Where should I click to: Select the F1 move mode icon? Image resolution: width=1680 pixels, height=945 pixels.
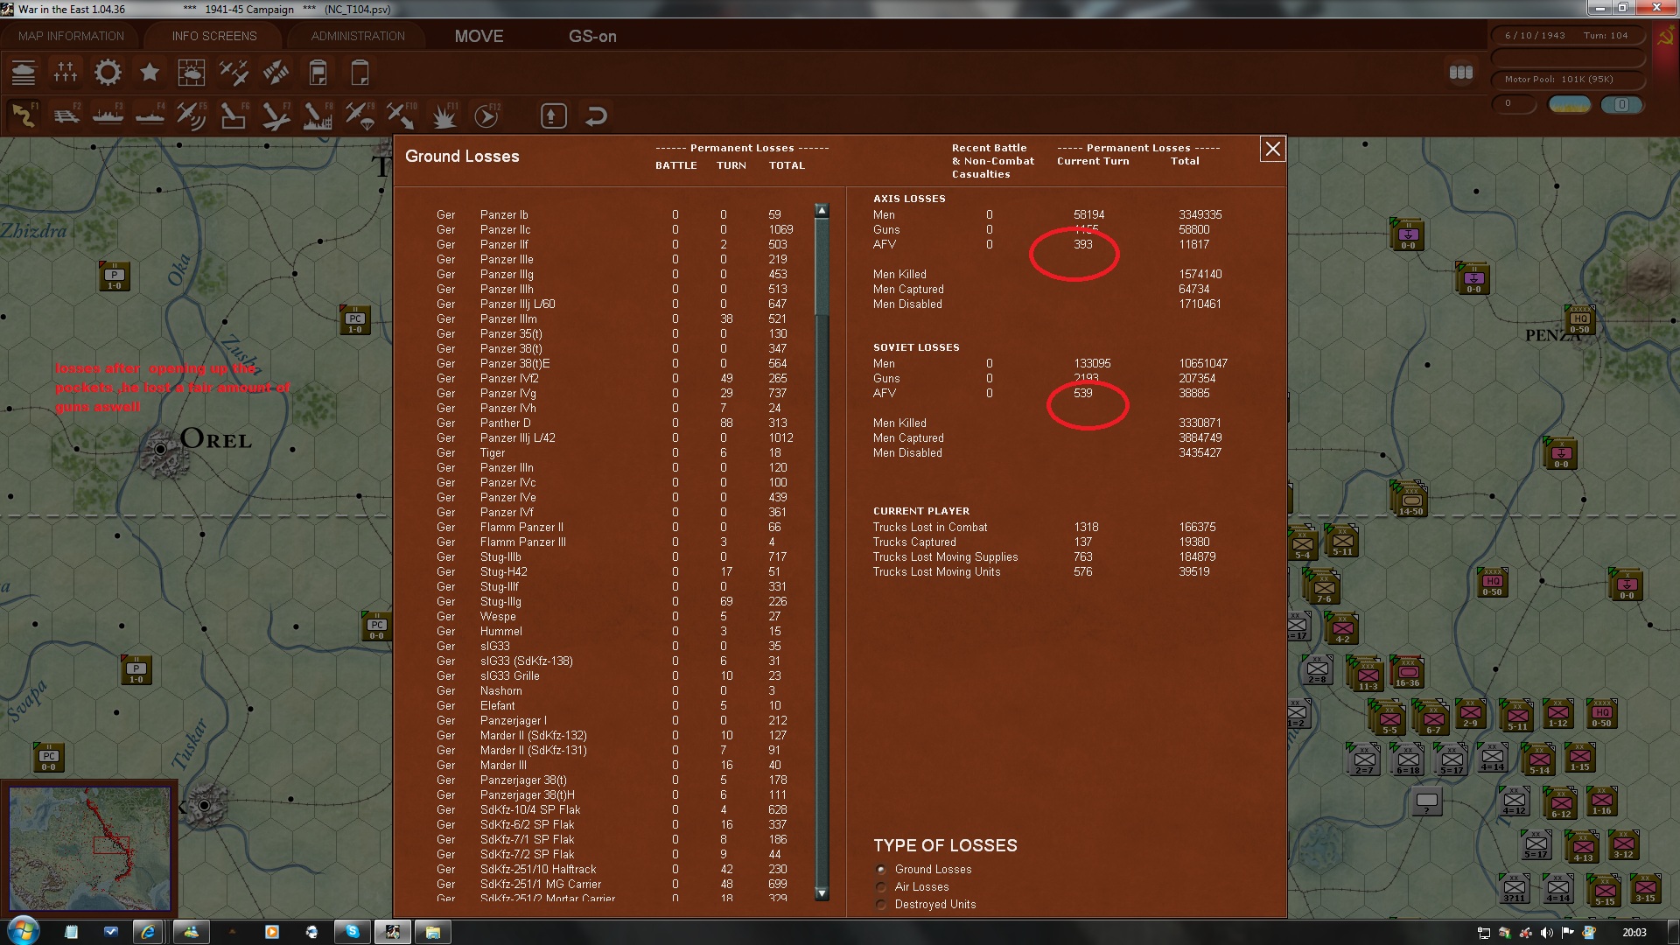point(24,115)
